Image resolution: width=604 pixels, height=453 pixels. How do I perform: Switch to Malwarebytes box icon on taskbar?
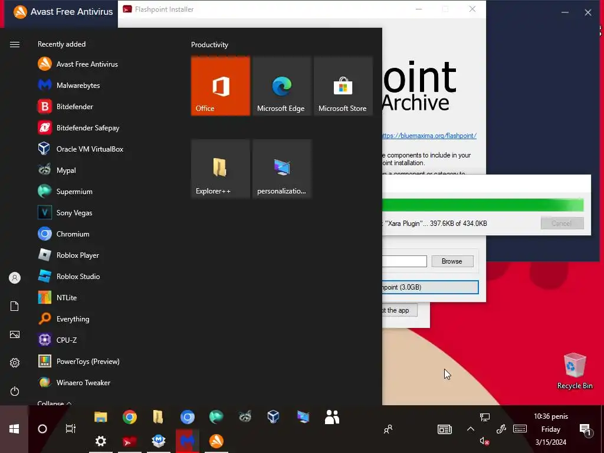(158, 441)
